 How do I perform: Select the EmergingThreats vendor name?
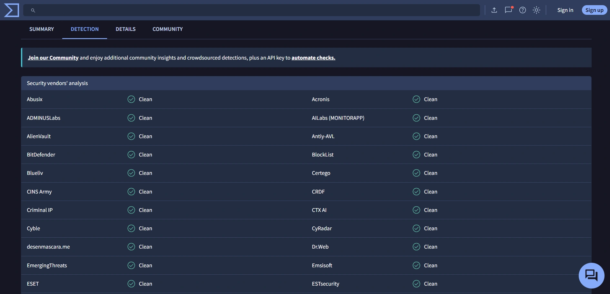pyautogui.click(x=47, y=265)
